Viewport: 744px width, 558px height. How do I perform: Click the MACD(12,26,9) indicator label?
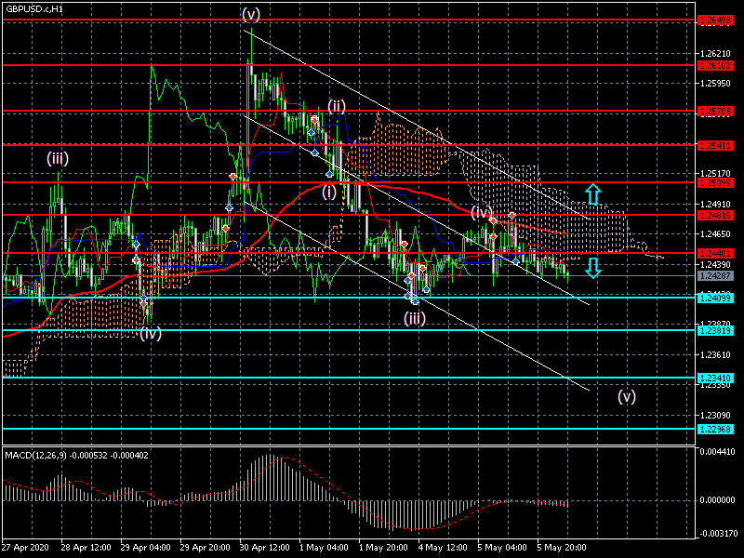coord(37,456)
